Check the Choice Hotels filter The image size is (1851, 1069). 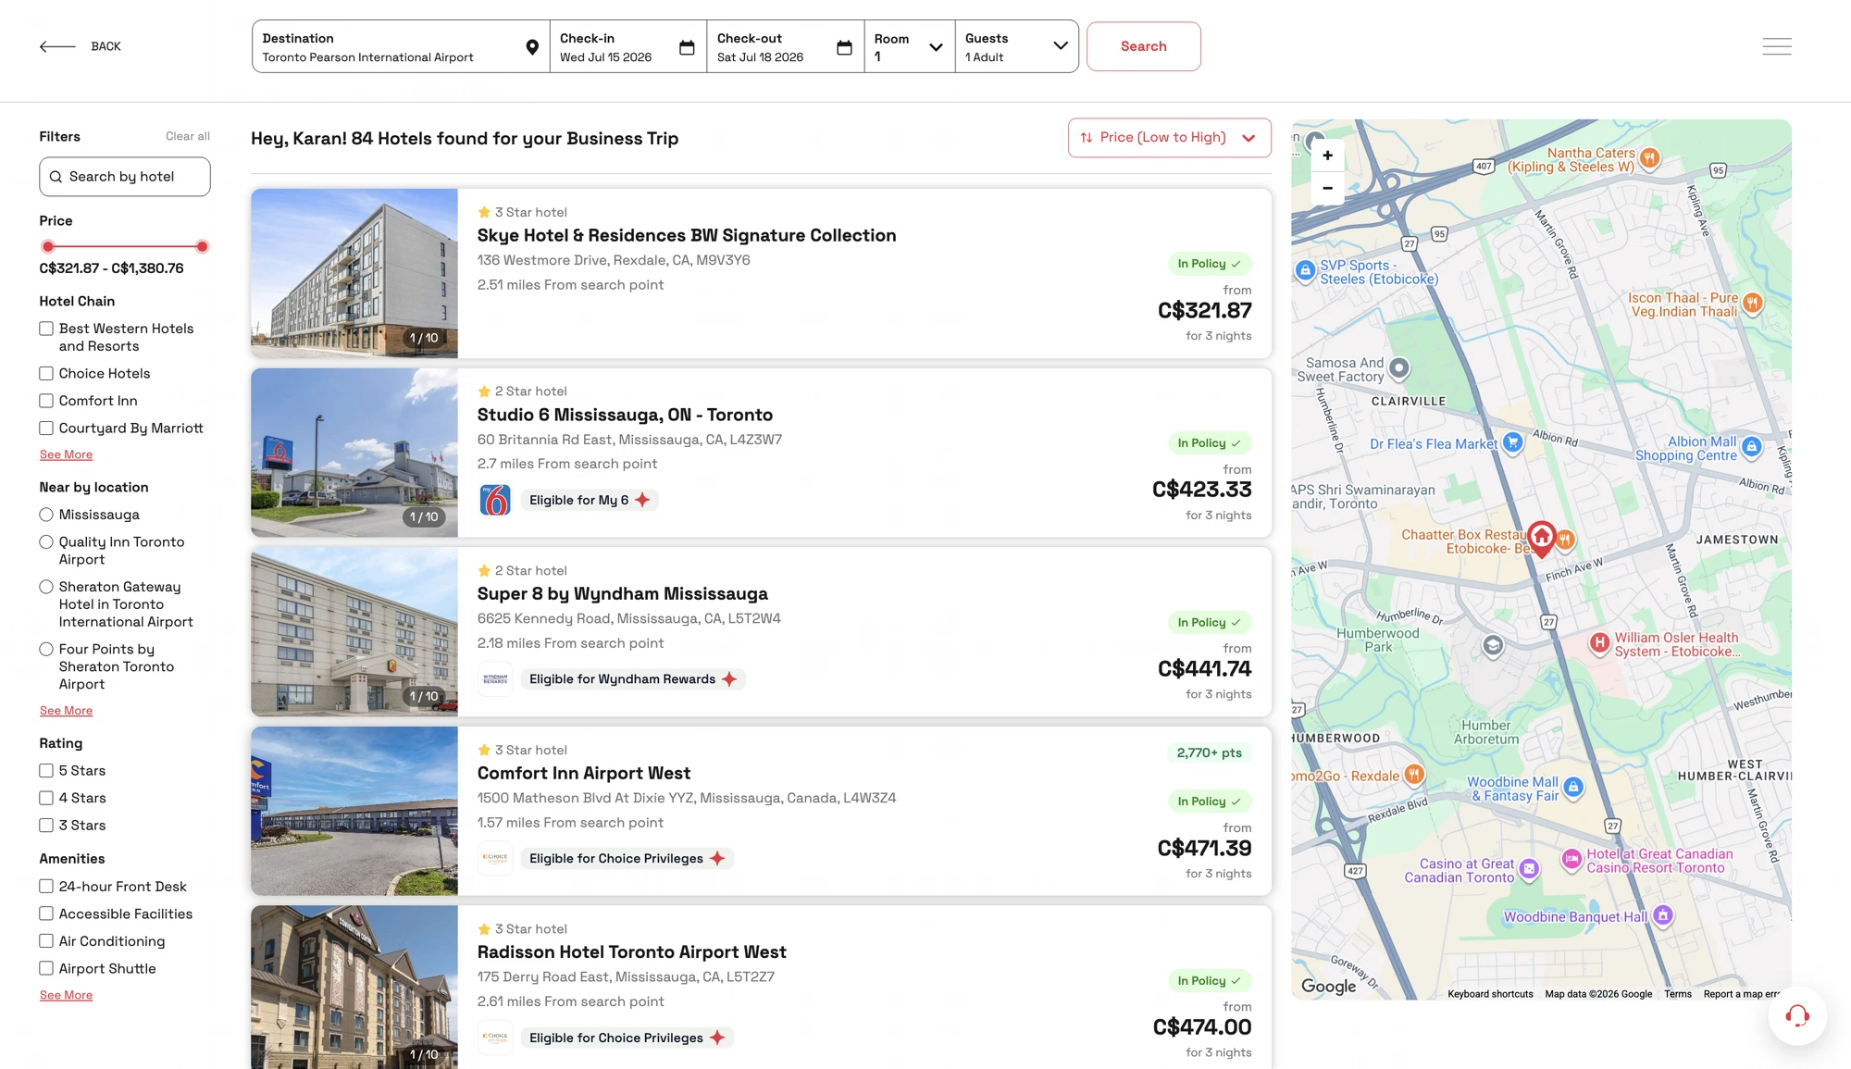click(46, 374)
